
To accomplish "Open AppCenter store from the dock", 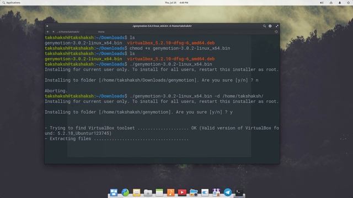I will tap(216, 193).
